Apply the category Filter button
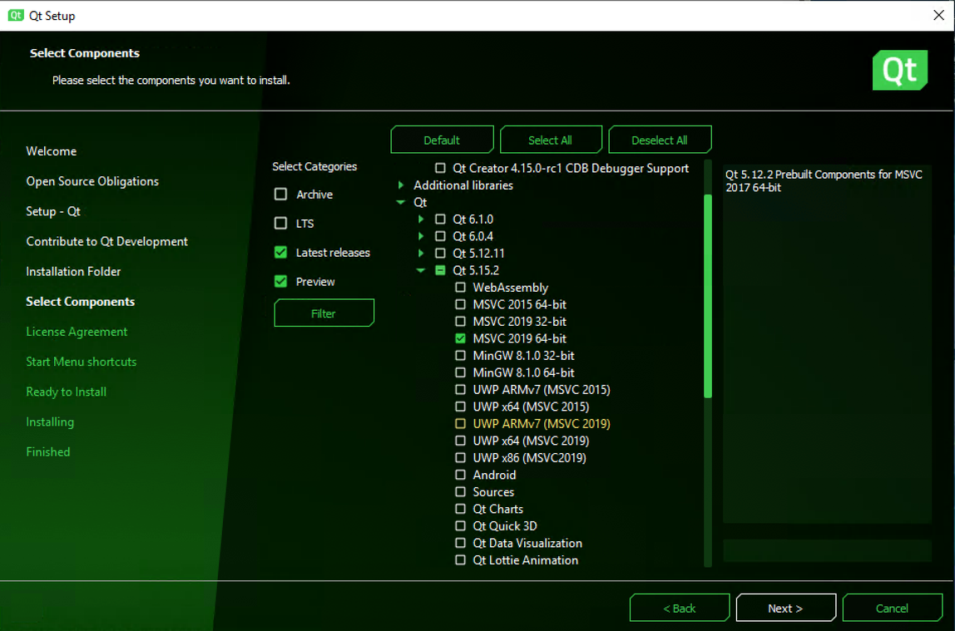The width and height of the screenshot is (955, 631). (x=324, y=313)
